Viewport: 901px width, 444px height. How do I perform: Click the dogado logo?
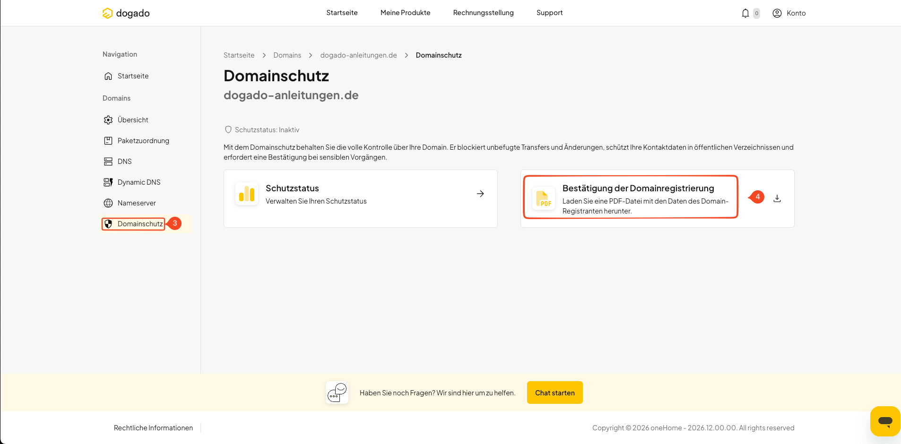pos(126,13)
